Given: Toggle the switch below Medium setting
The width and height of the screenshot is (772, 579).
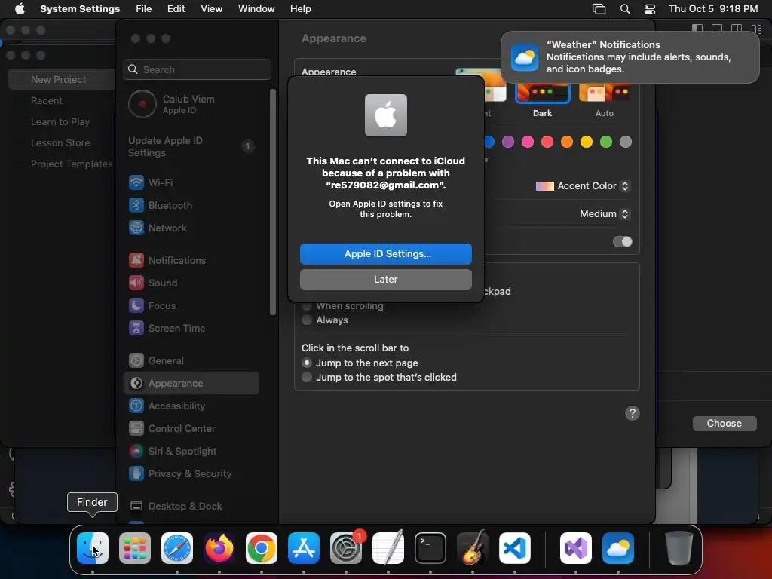Looking at the screenshot, I should coord(622,242).
